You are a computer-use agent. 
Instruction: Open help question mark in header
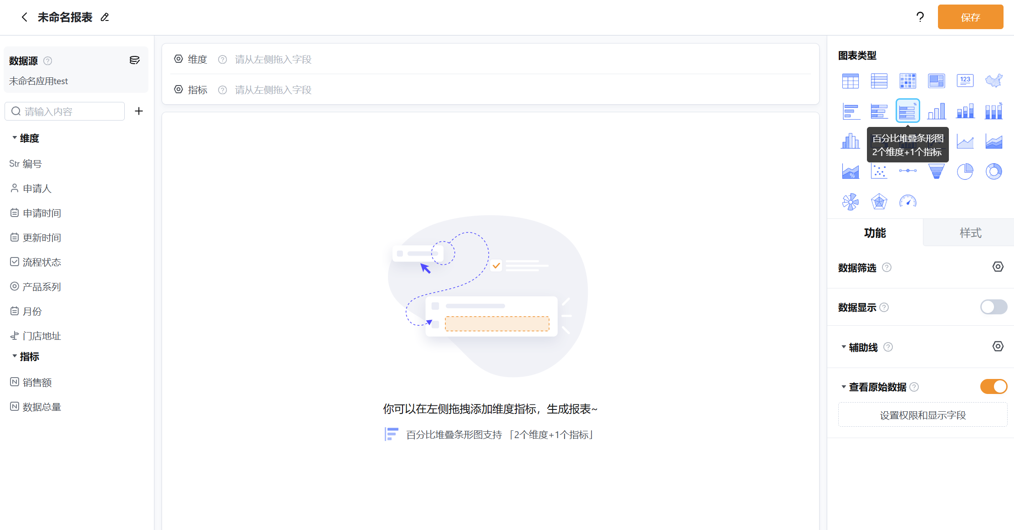[920, 17]
